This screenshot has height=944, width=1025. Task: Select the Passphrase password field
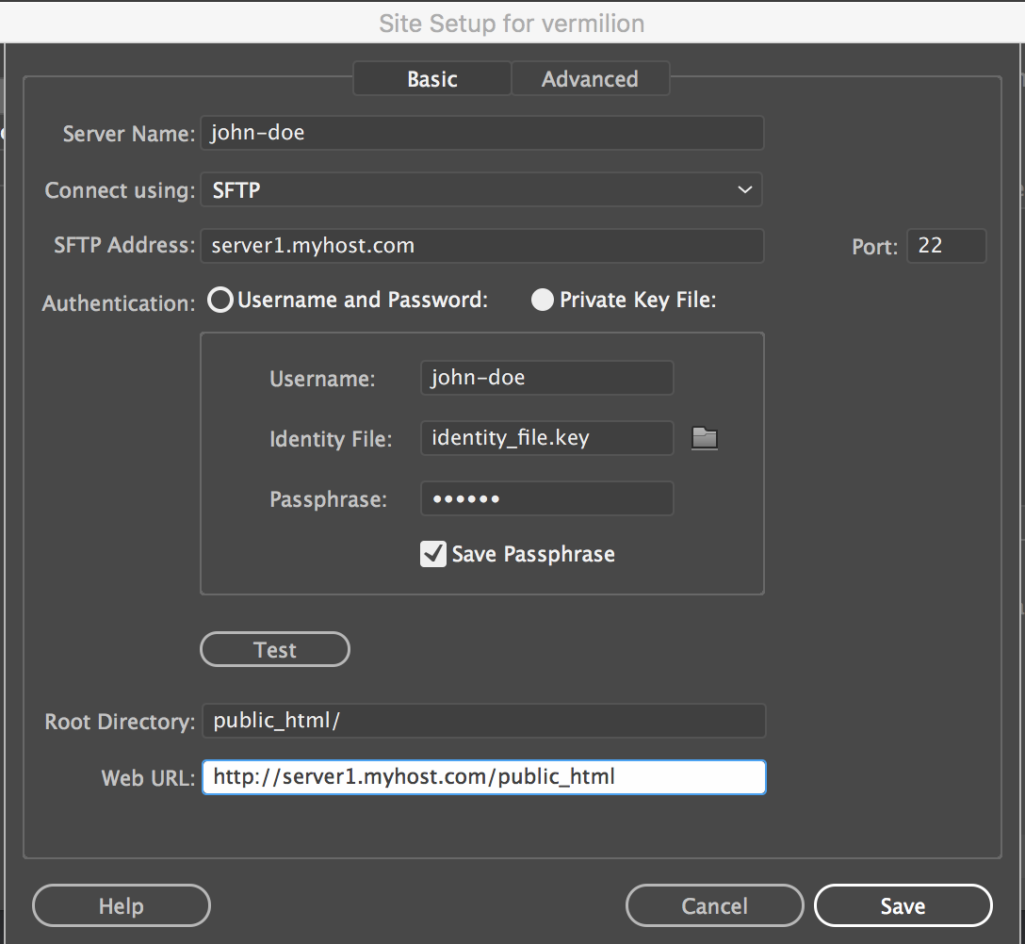click(x=546, y=498)
